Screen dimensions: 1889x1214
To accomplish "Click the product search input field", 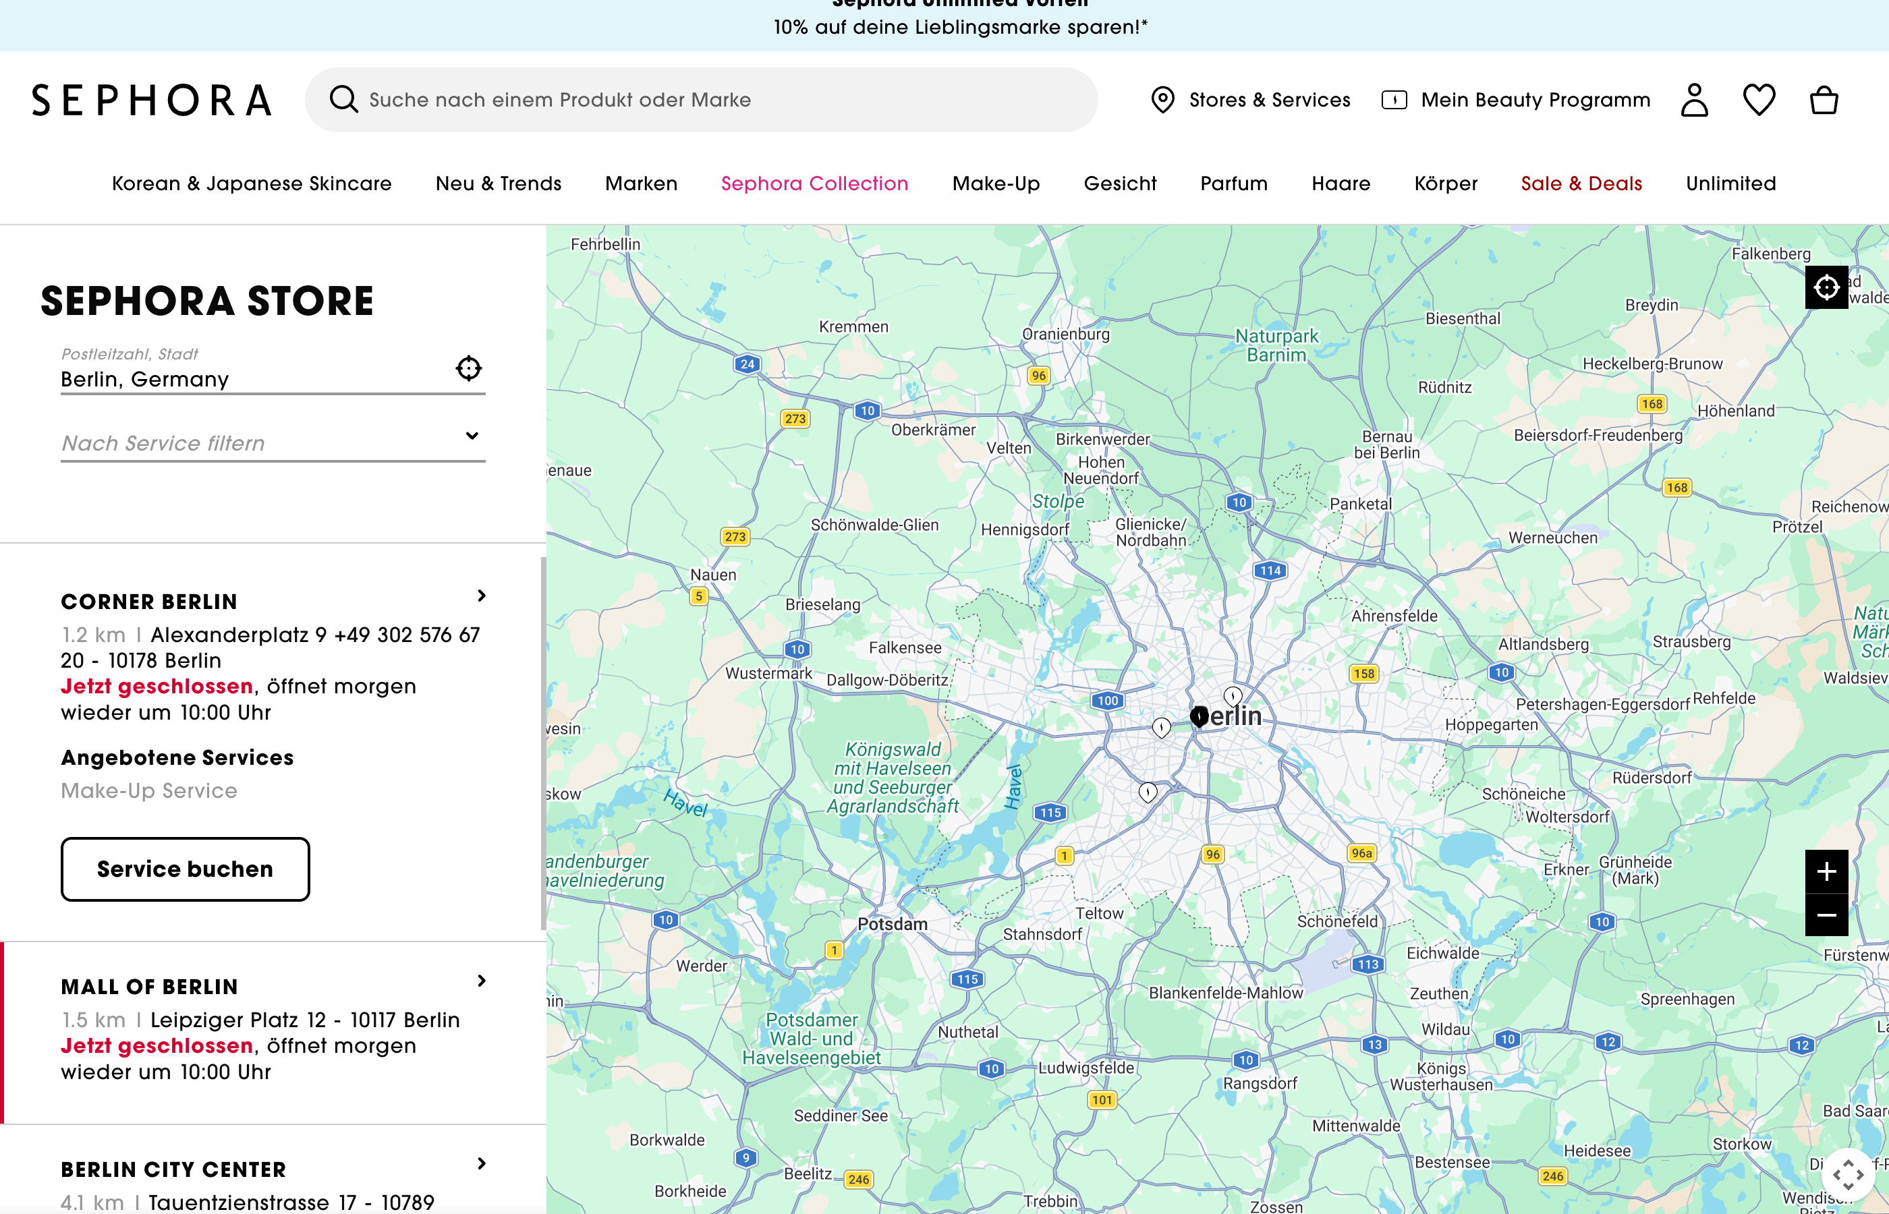I will (x=702, y=99).
